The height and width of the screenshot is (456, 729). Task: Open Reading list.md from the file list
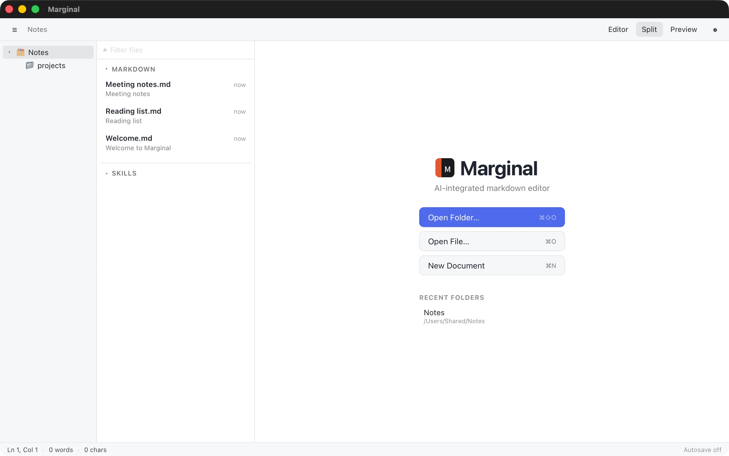pyautogui.click(x=176, y=116)
